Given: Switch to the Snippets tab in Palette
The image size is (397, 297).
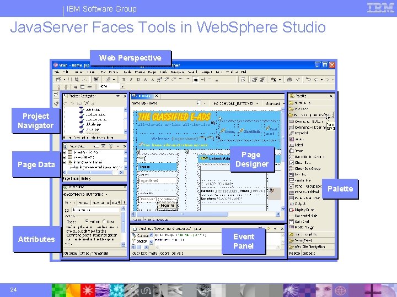Looking at the screenshot, I should tap(309, 253).
